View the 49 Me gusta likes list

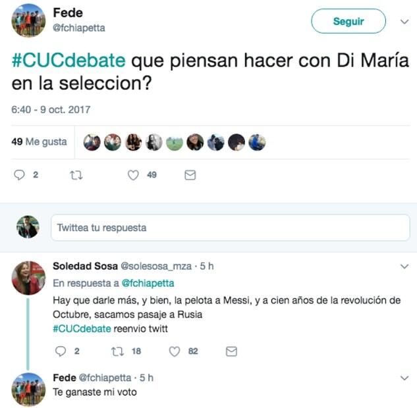click(x=39, y=141)
